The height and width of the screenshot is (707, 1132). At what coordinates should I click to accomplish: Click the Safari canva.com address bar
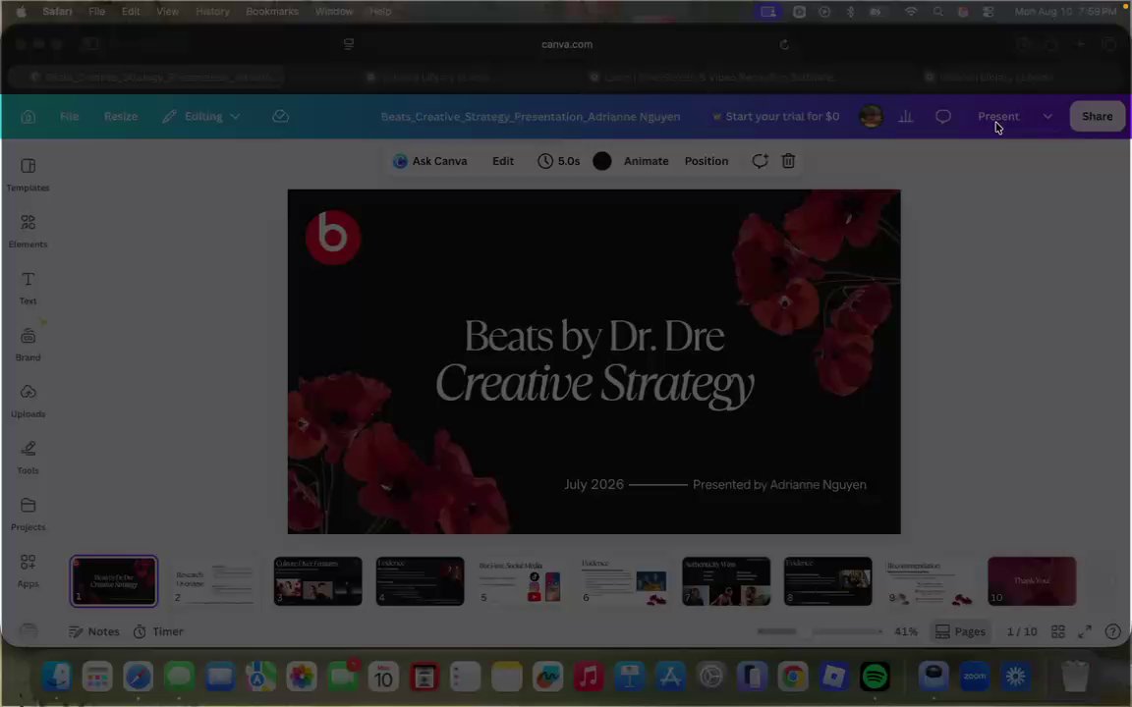(x=567, y=44)
